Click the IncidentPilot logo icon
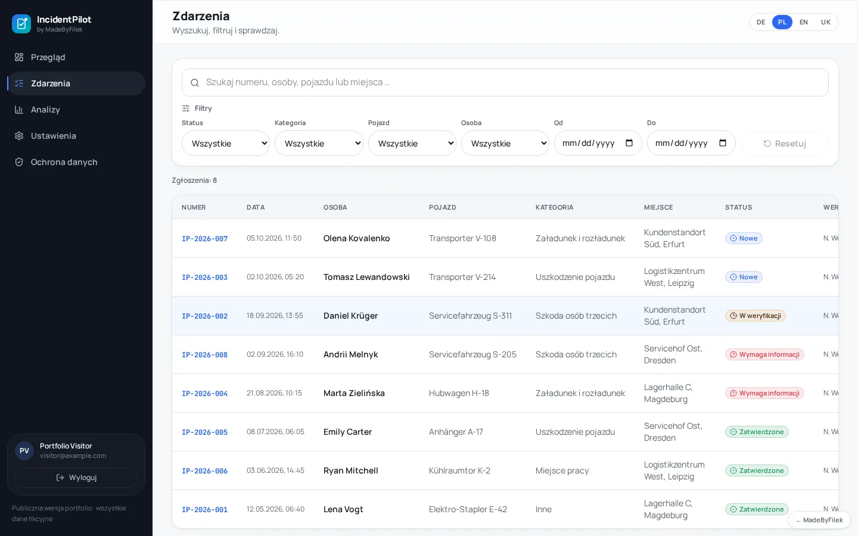 coord(21,24)
